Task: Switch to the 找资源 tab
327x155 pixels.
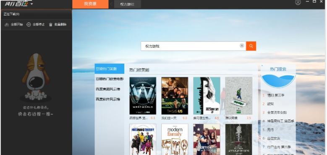Action: (90, 4)
